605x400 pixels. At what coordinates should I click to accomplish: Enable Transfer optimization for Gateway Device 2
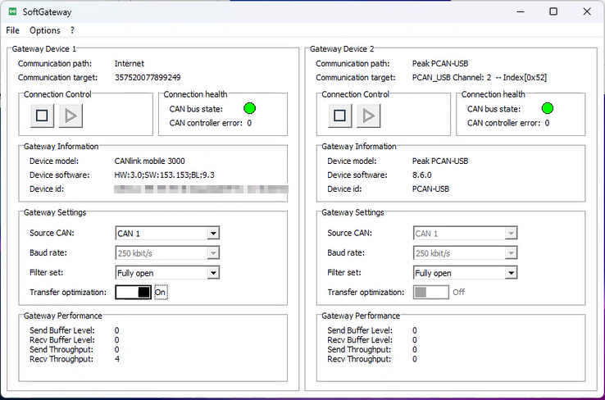click(x=431, y=292)
